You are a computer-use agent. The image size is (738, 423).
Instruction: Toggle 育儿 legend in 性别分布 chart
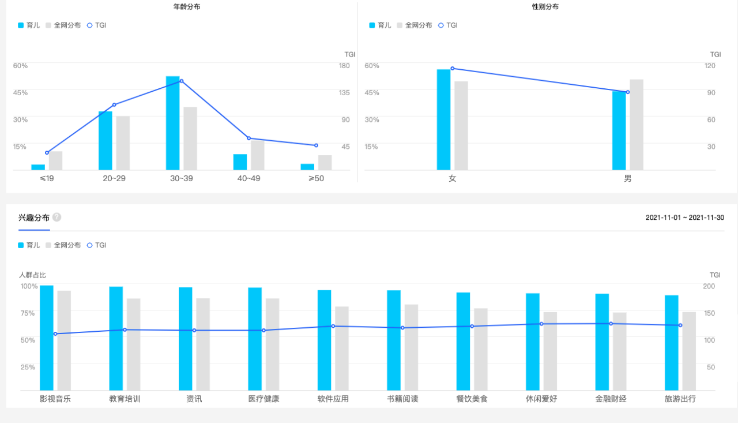(380, 25)
